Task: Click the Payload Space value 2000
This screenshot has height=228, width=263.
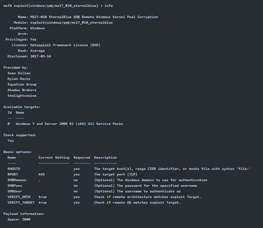Action: pos(26,219)
